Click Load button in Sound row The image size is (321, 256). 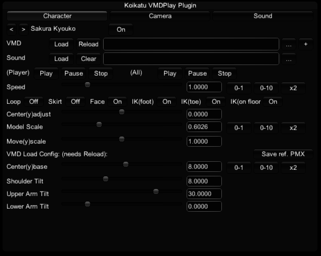click(x=61, y=59)
